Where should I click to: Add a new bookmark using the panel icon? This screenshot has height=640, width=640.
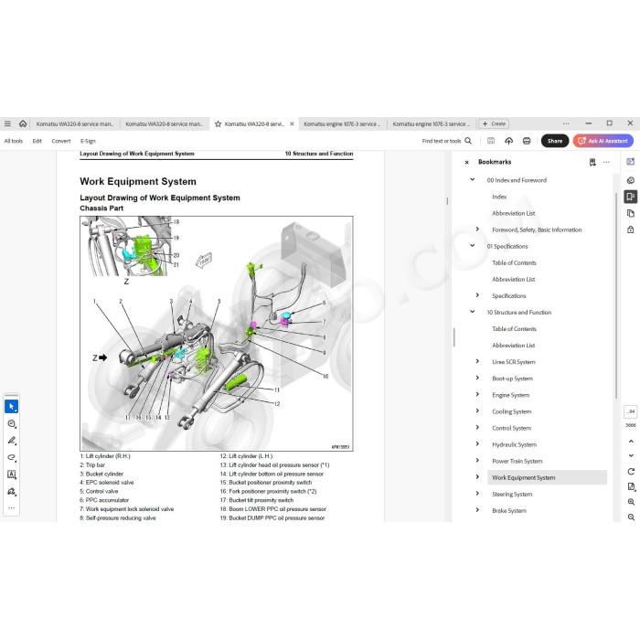coord(592,162)
